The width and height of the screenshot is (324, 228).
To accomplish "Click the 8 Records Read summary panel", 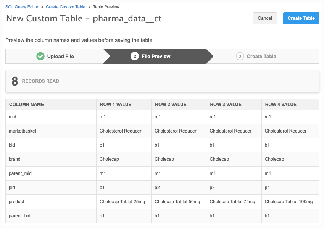I will 162,81.
